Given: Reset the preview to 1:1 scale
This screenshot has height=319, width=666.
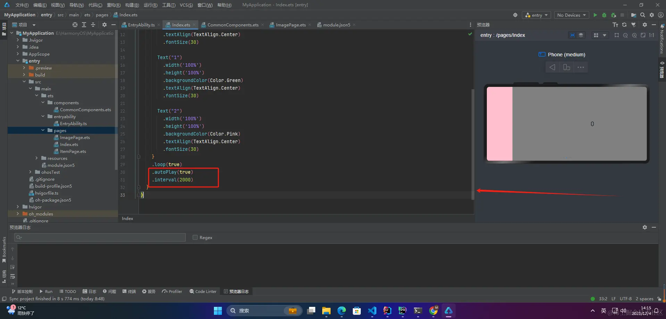Looking at the screenshot, I should click(652, 35).
